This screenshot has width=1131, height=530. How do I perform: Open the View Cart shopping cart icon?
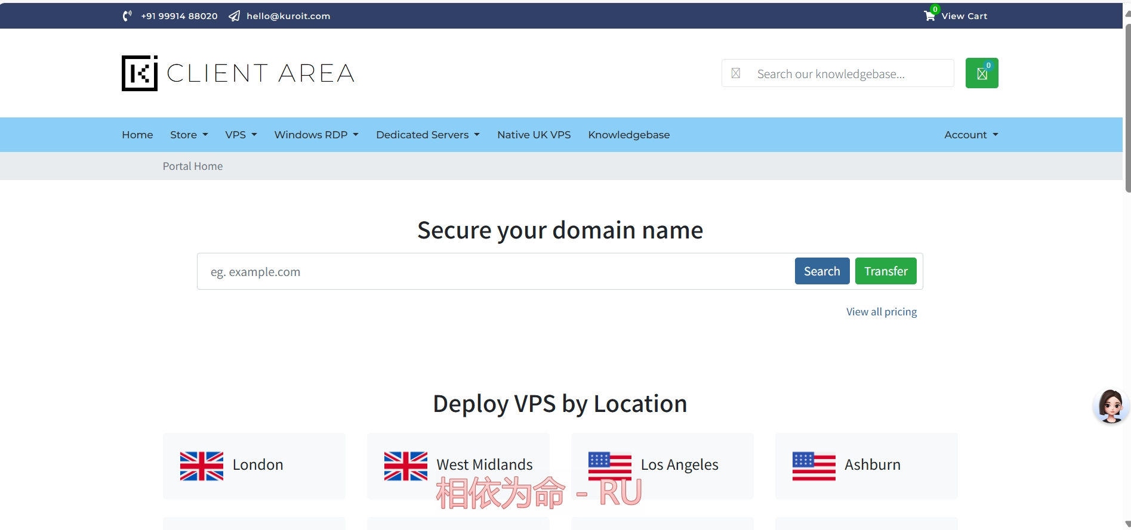coord(930,16)
